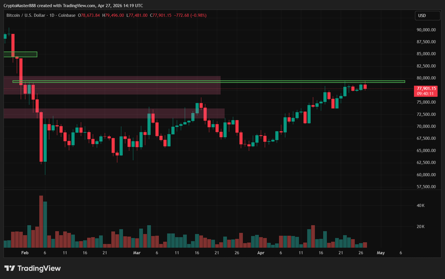Click the 80,000.00 price axis label

pos(426,78)
